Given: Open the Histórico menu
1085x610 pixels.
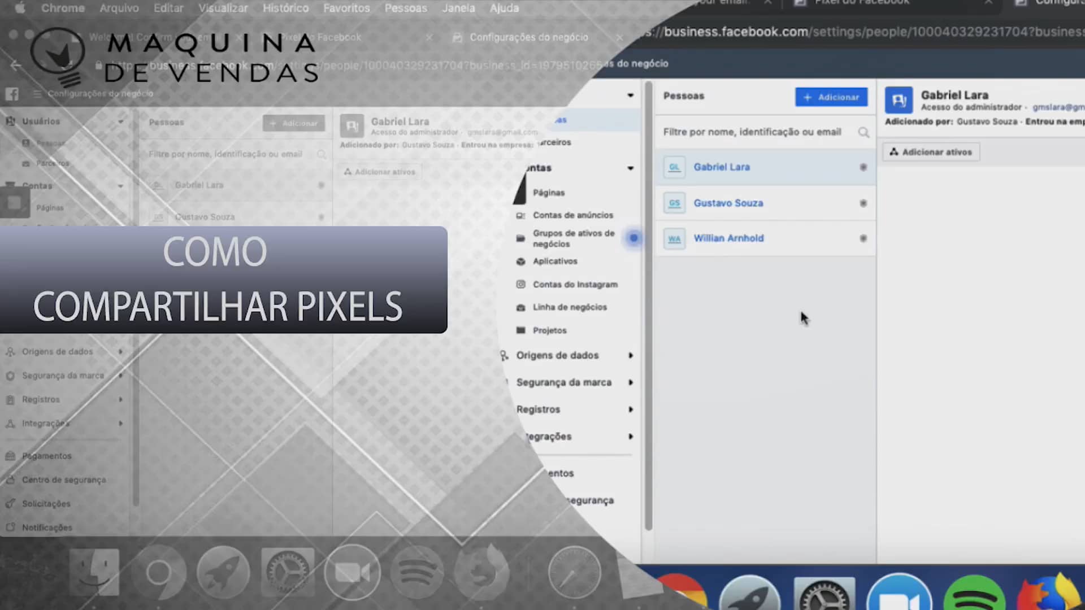Looking at the screenshot, I should [x=285, y=8].
